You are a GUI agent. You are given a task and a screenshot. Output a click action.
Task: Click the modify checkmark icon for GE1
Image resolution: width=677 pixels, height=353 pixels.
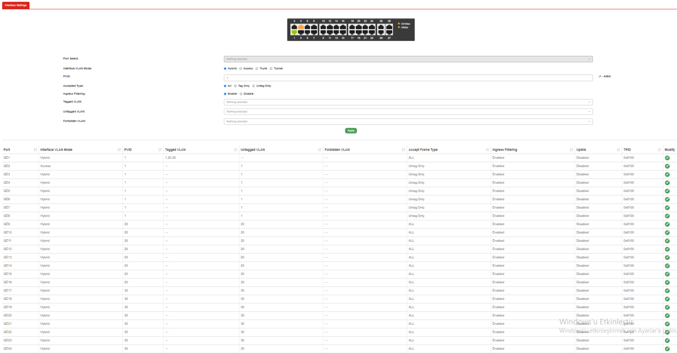(667, 158)
